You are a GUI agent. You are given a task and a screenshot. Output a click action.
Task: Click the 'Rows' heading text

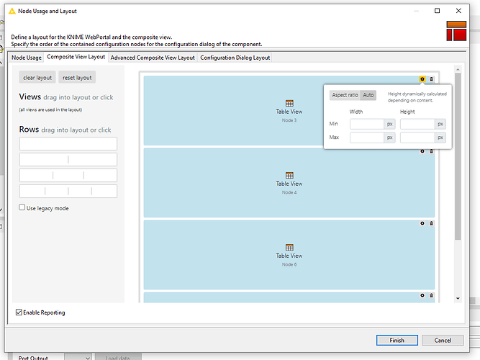pos(29,130)
